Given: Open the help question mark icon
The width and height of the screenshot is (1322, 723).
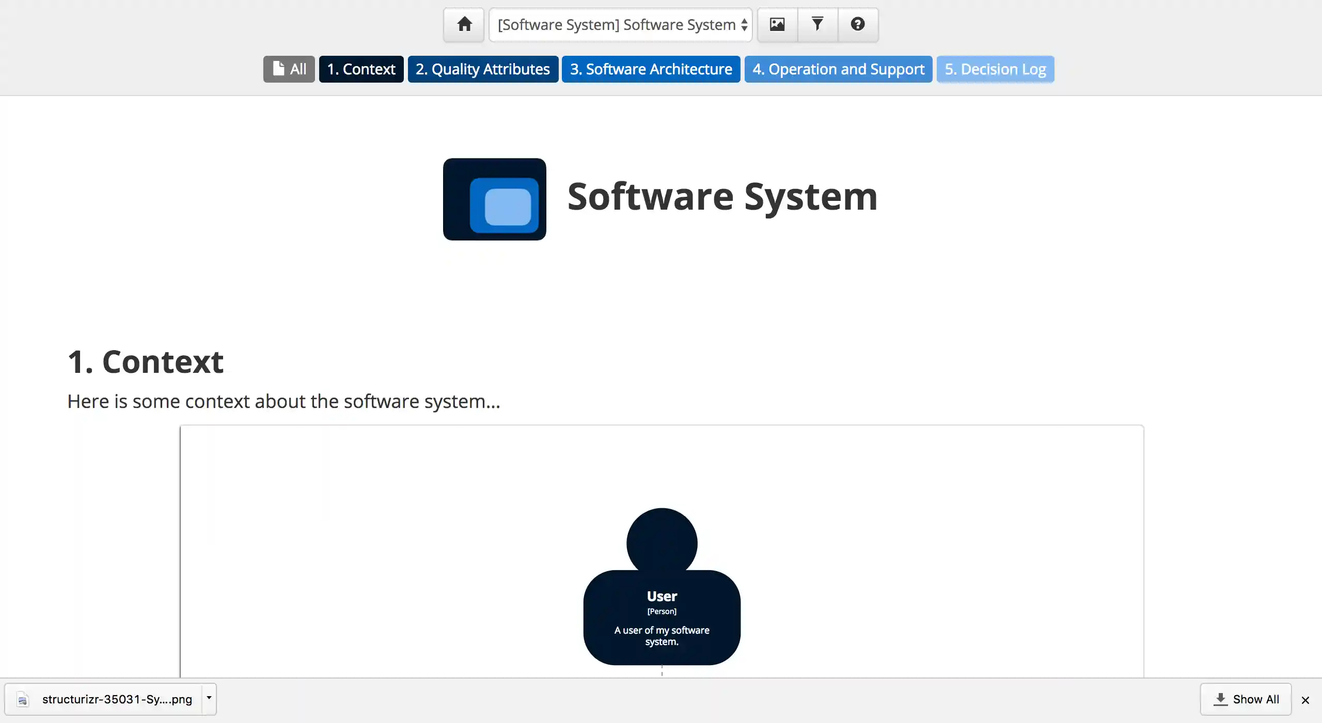Looking at the screenshot, I should pos(858,24).
